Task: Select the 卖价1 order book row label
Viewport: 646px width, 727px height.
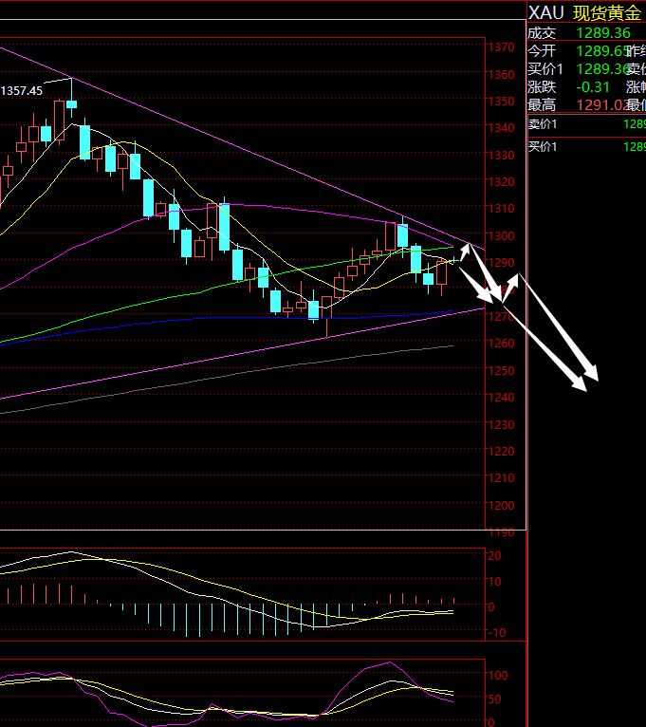Action: pos(543,124)
